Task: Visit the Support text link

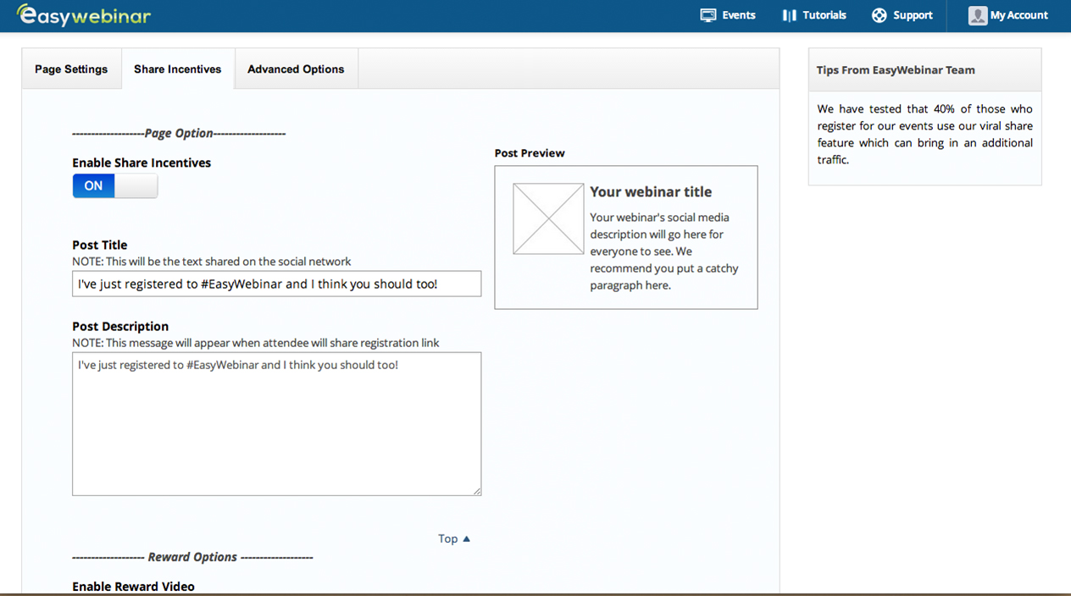Action: (913, 15)
